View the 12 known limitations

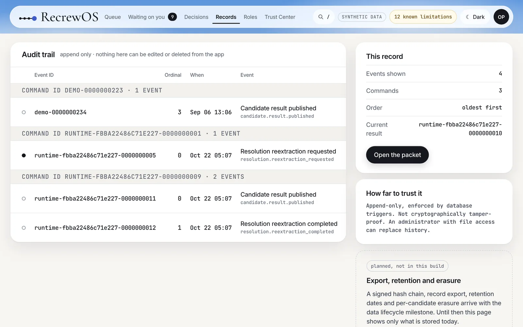click(x=423, y=17)
